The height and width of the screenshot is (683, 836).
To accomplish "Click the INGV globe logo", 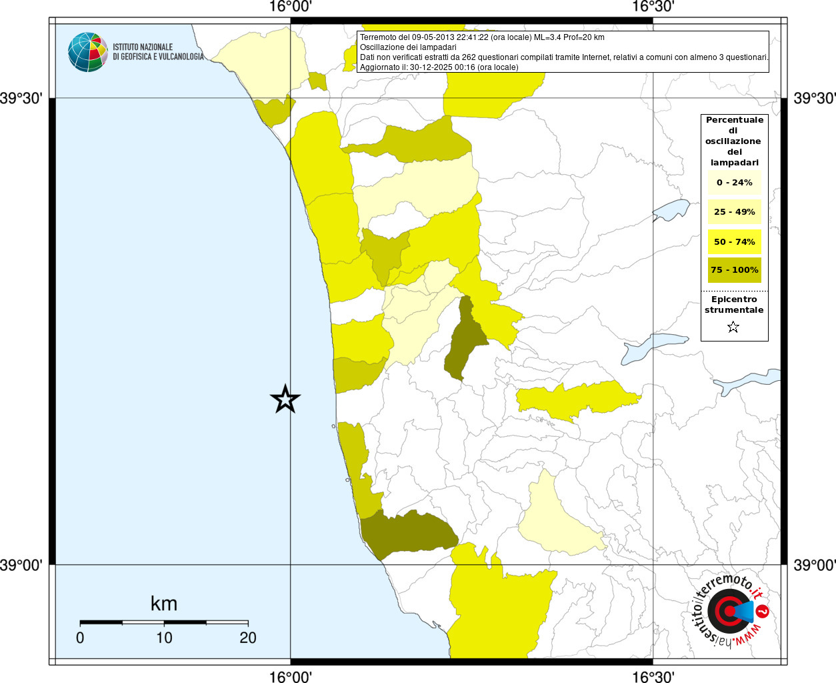I will (x=88, y=51).
